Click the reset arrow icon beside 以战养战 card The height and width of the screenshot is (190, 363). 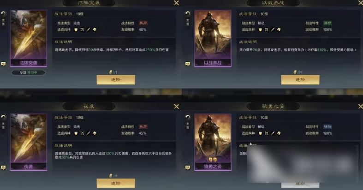point(188,14)
